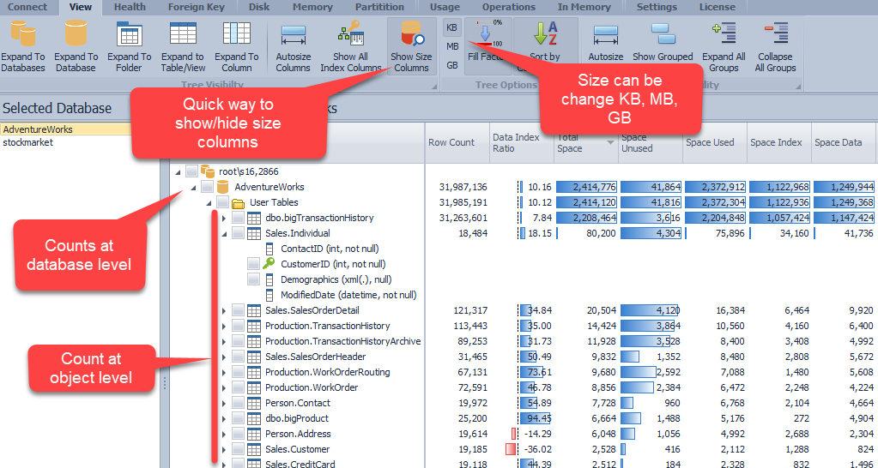Click the red Data Index Ratio bar for Sales.Customer

[511, 449]
